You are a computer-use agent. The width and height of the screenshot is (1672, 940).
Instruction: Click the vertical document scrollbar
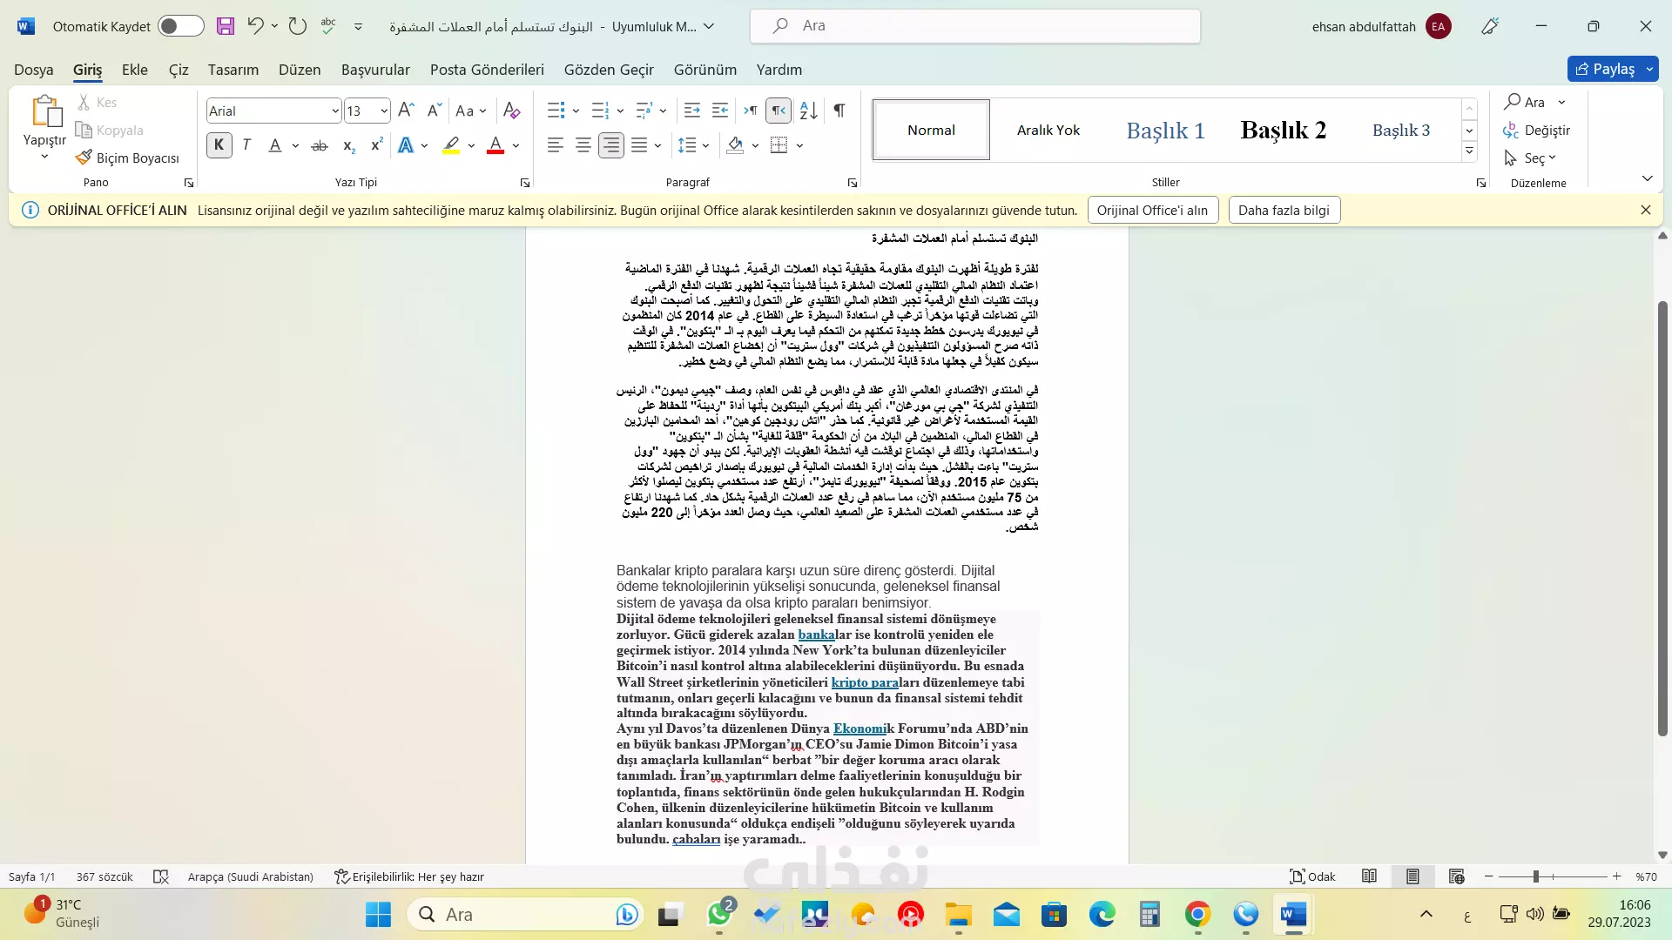[1662, 519]
